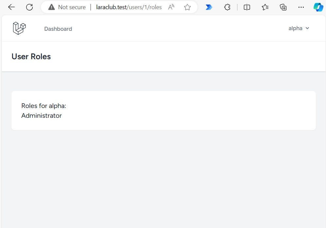Click the Administrator role text
Image resolution: width=326 pixels, height=228 pixels.
point(41,115)
